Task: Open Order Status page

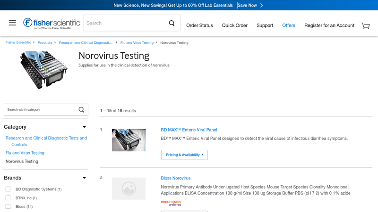Action: click(199, 25)
